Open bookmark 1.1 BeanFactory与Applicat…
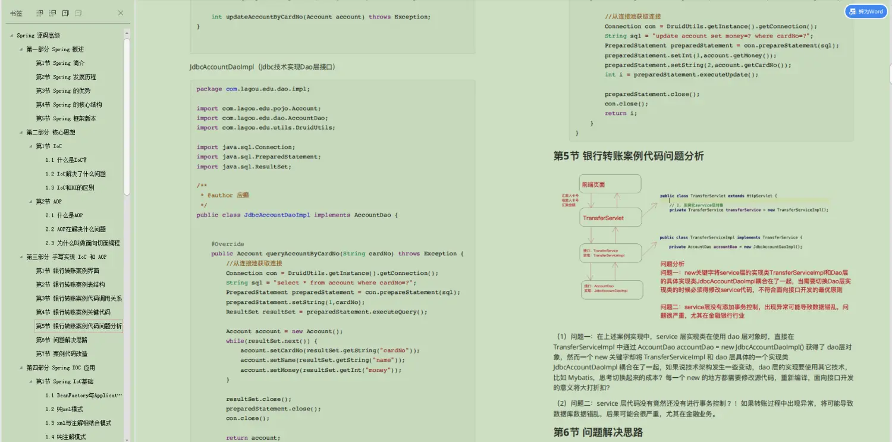The width and height of the screenshot is (892, 442). 83,395
